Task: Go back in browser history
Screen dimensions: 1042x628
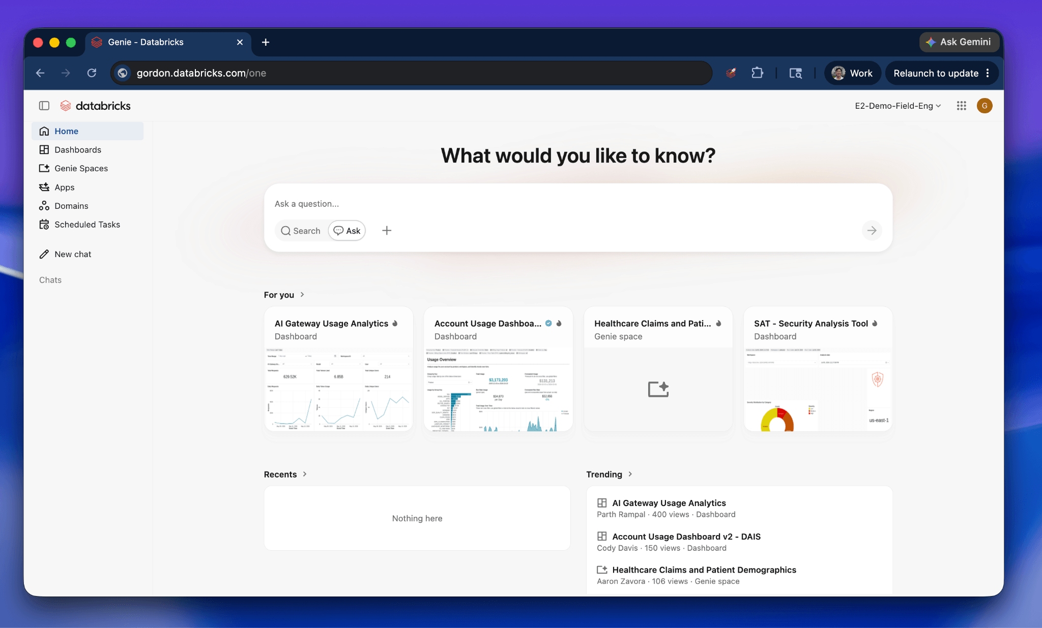Action: (40, 73)
